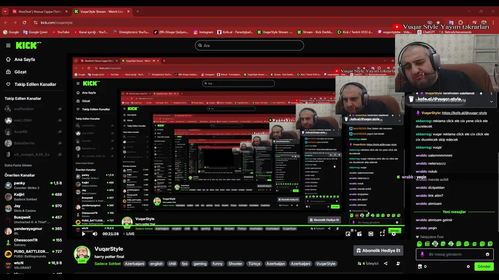Open the chat shop points icon
The height and width of the screenshot is (280, 499).
tap(420, 266)
